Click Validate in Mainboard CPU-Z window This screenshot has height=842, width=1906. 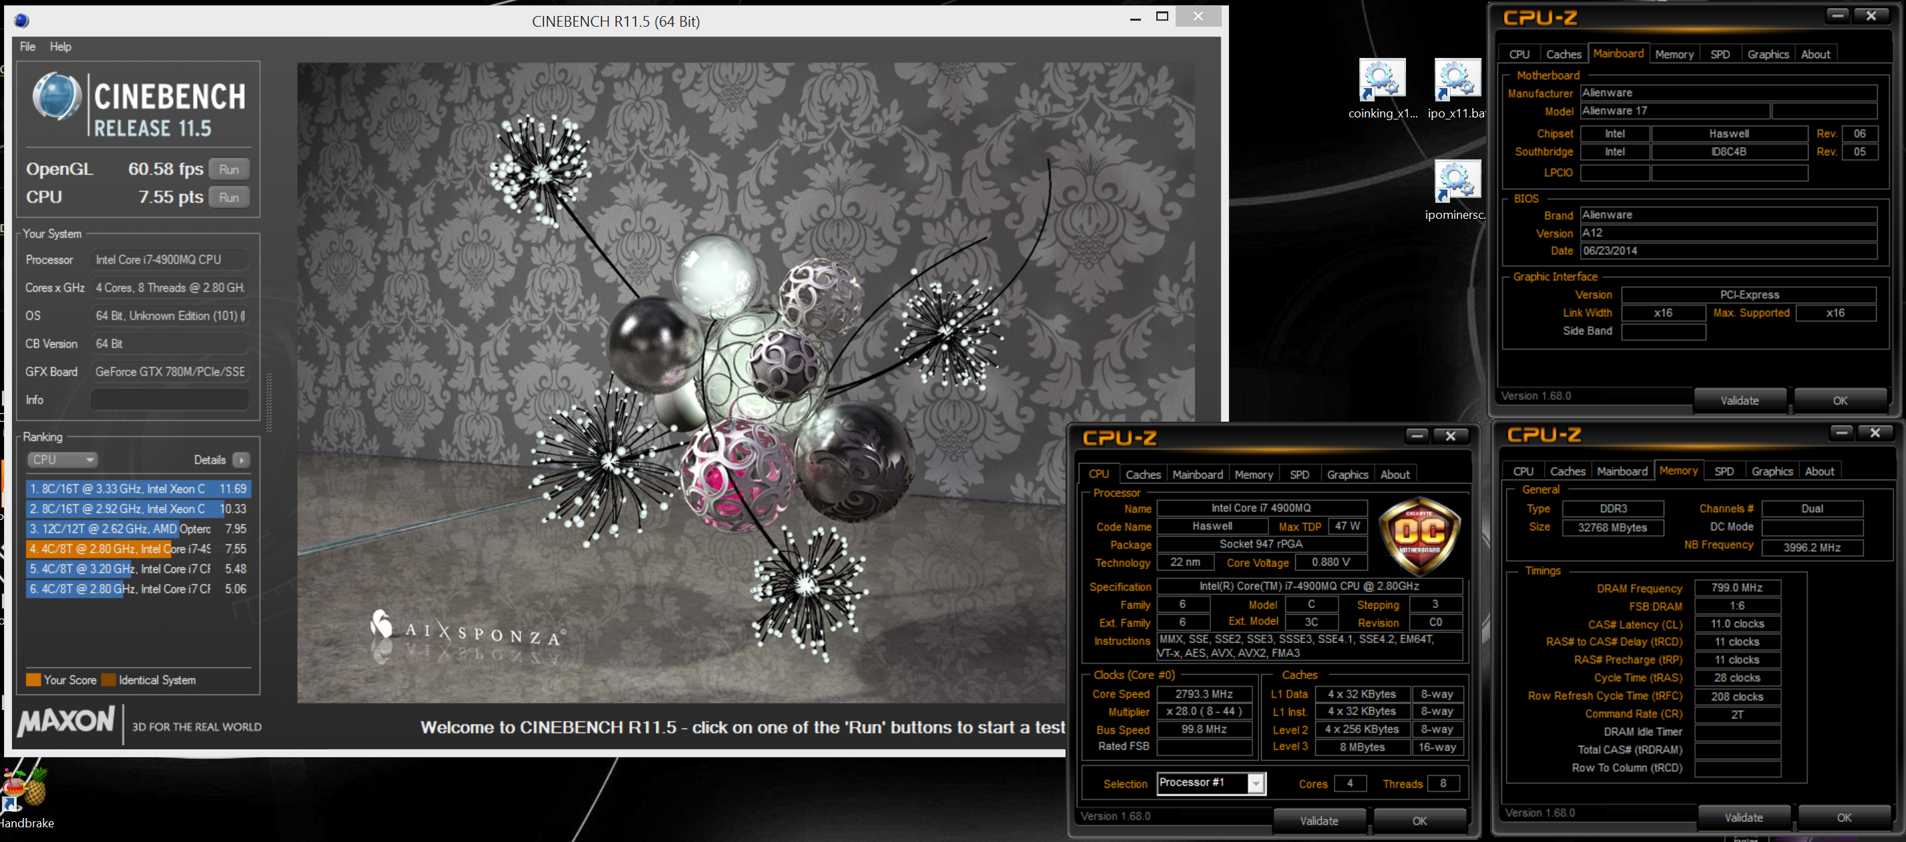tap(1740, 400)
